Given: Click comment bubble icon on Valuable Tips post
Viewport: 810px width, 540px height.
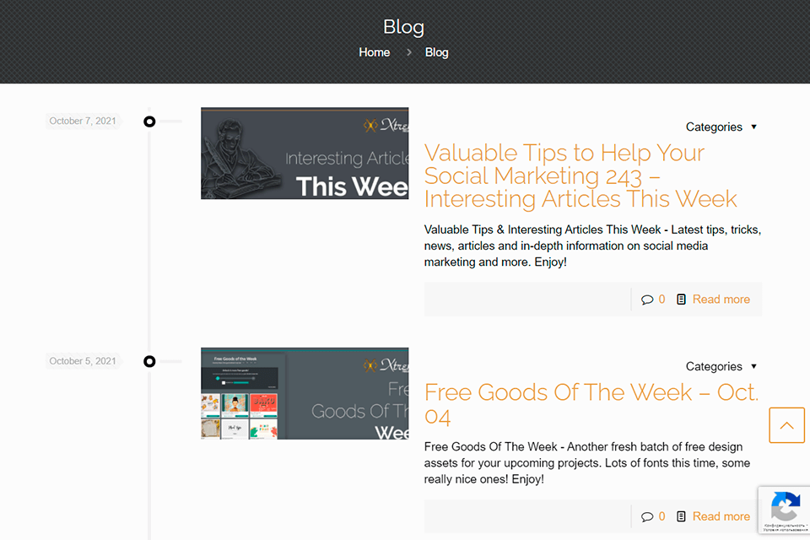Looking at the screenshot, I should tap(647, 300).
